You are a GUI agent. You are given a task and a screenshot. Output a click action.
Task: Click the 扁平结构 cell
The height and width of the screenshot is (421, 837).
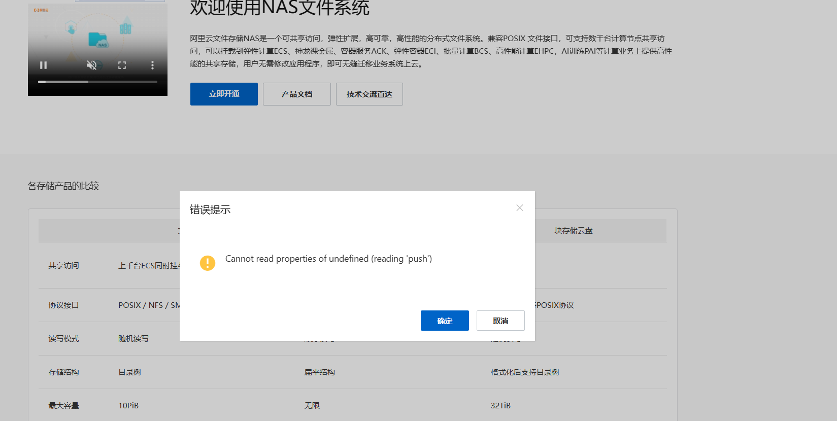(x=320, y=372)
